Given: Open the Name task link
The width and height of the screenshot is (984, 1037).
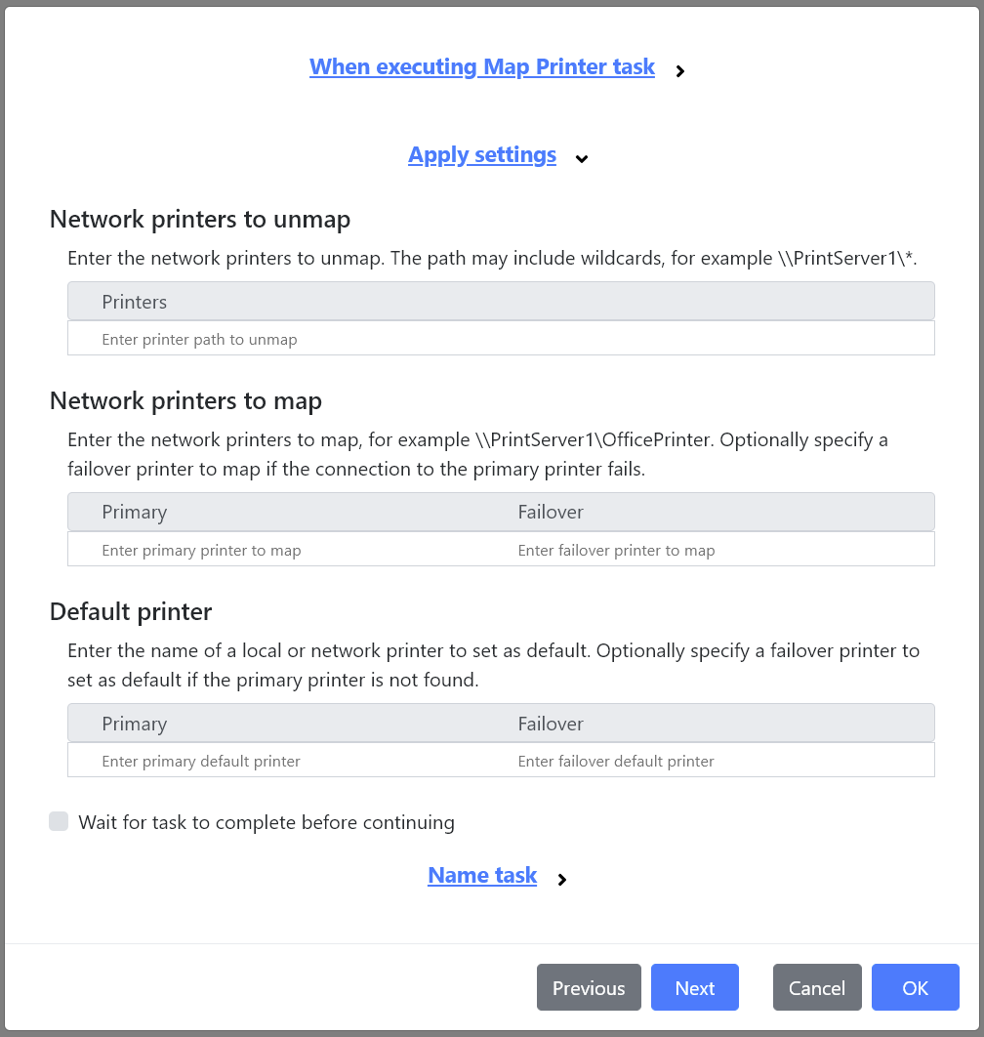Looking at the screenshot, I should coord(482,875).
